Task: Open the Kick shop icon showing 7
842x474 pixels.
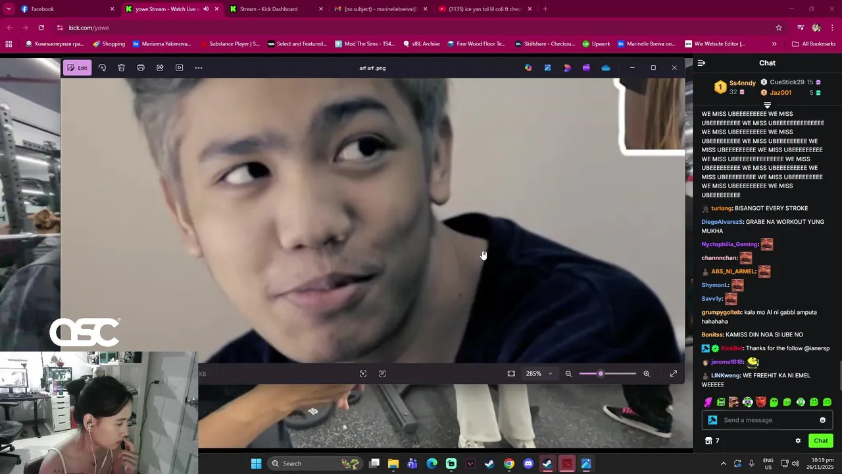Action: coord(712,441)
